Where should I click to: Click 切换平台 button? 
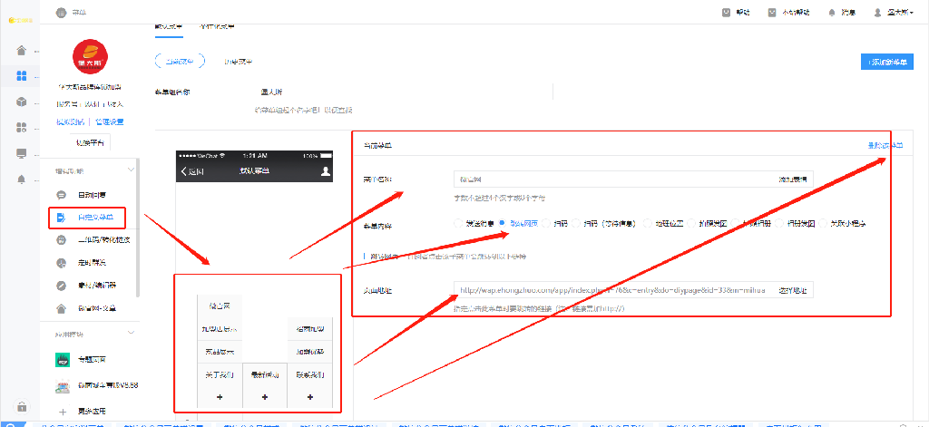90,142
